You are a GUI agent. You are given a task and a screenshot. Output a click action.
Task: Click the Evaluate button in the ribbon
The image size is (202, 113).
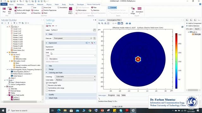[112, 8]
